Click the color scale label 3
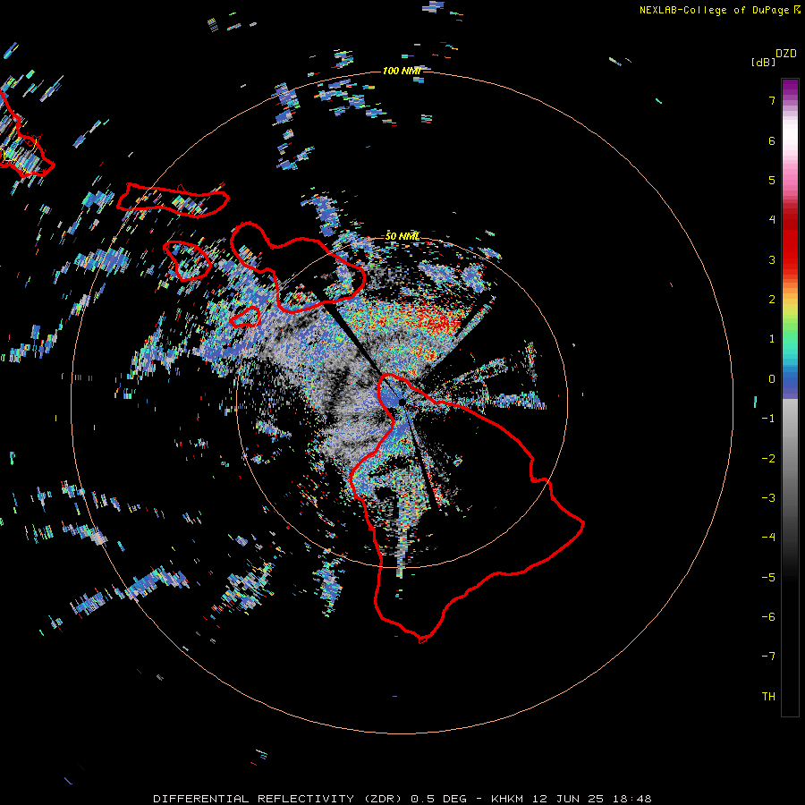This screenshot has height=805, width=805. pyautogui.click(x=772, y=259)
